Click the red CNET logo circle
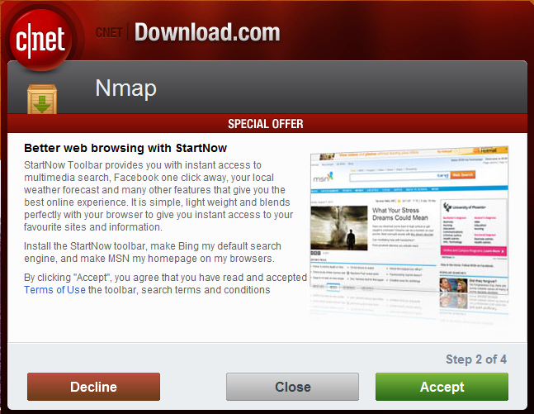This screenshot has height=414, width=534. click(40, 40)
